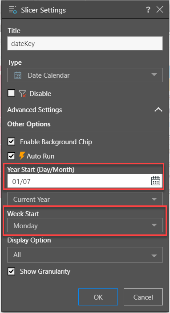Open help via the question mark icon

tap(148, 9)
